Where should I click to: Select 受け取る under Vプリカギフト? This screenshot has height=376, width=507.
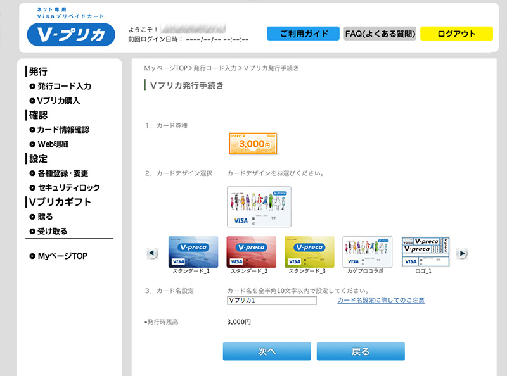point(53,231)
